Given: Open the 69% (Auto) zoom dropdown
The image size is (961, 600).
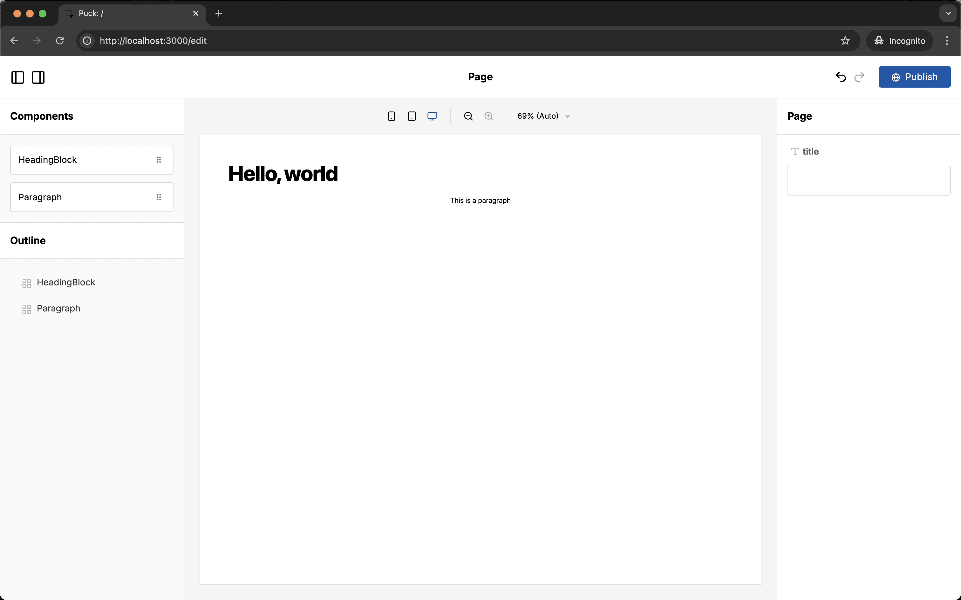Looking at the screenshot, I should click(543, 116).
